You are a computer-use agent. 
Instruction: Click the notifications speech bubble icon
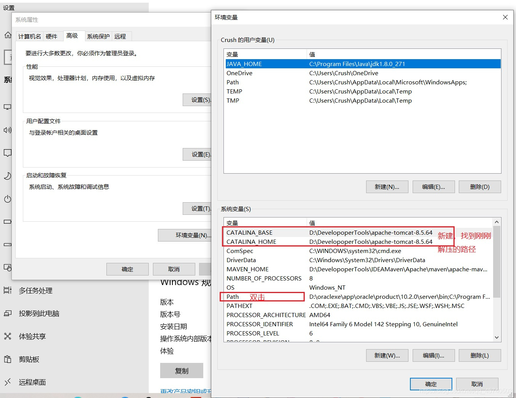pyautogui.click(x=7, y=153)
